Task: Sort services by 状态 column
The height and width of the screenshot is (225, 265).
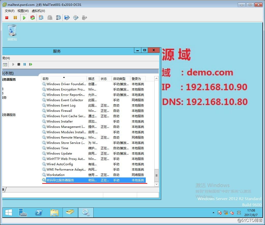Action: point(105,79)
